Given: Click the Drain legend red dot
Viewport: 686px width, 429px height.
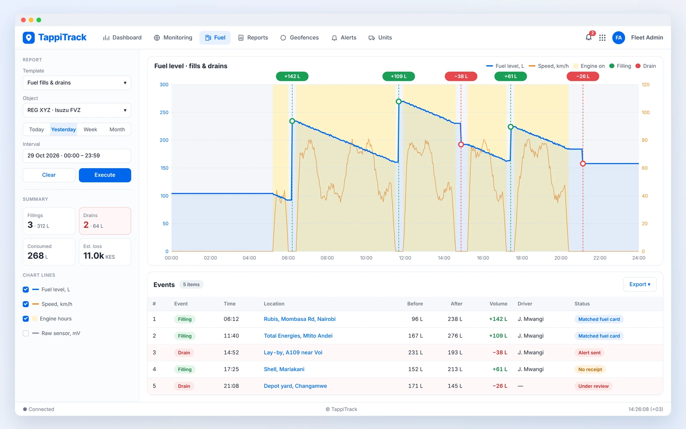Looking at the screenshot, I should (x=638, y=66).
